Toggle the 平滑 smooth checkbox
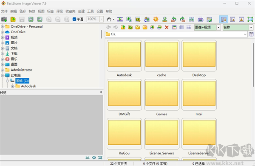255x166 pixels. click(74, 19)
